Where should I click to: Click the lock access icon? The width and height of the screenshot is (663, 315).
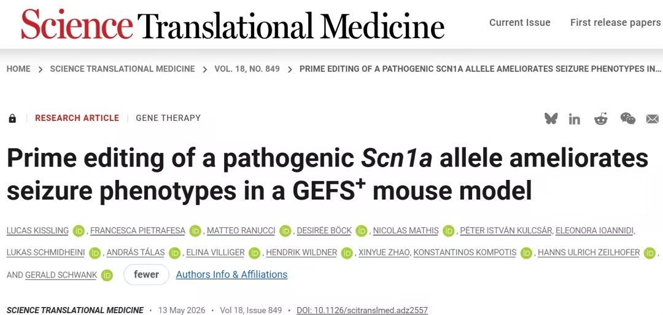coord(12,119)
